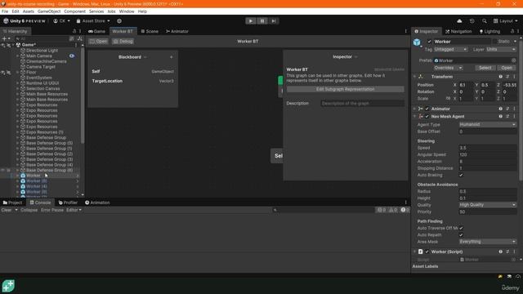Start Play mode with the play button
Viewport: 523px width, 294px height.
(251, 21)
